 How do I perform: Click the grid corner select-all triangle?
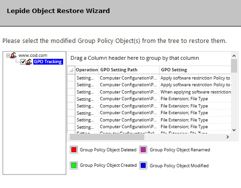(x=71, y=70)
